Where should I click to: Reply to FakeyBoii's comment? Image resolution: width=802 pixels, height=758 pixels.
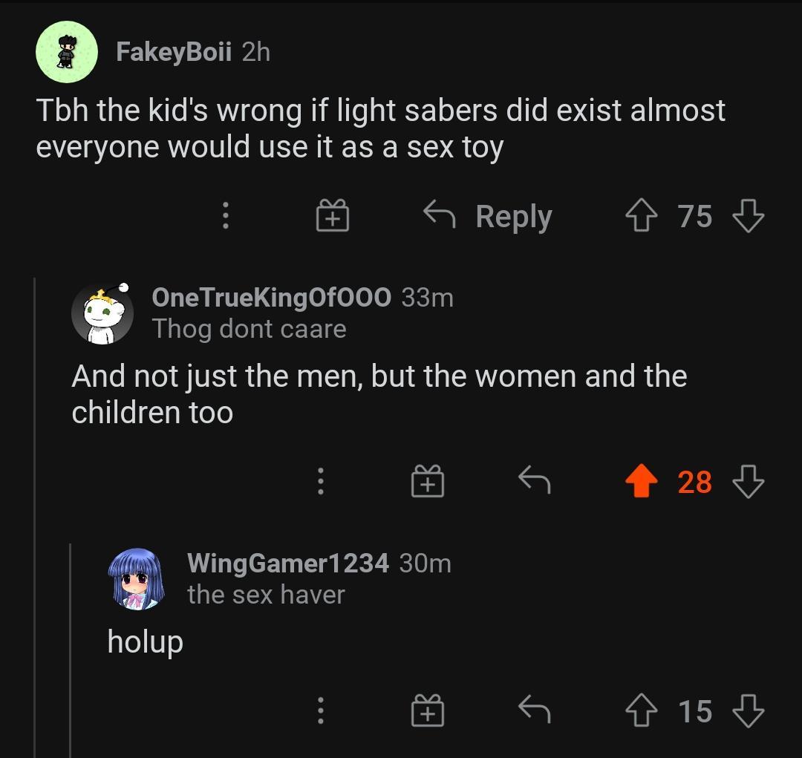coord(488,216)
